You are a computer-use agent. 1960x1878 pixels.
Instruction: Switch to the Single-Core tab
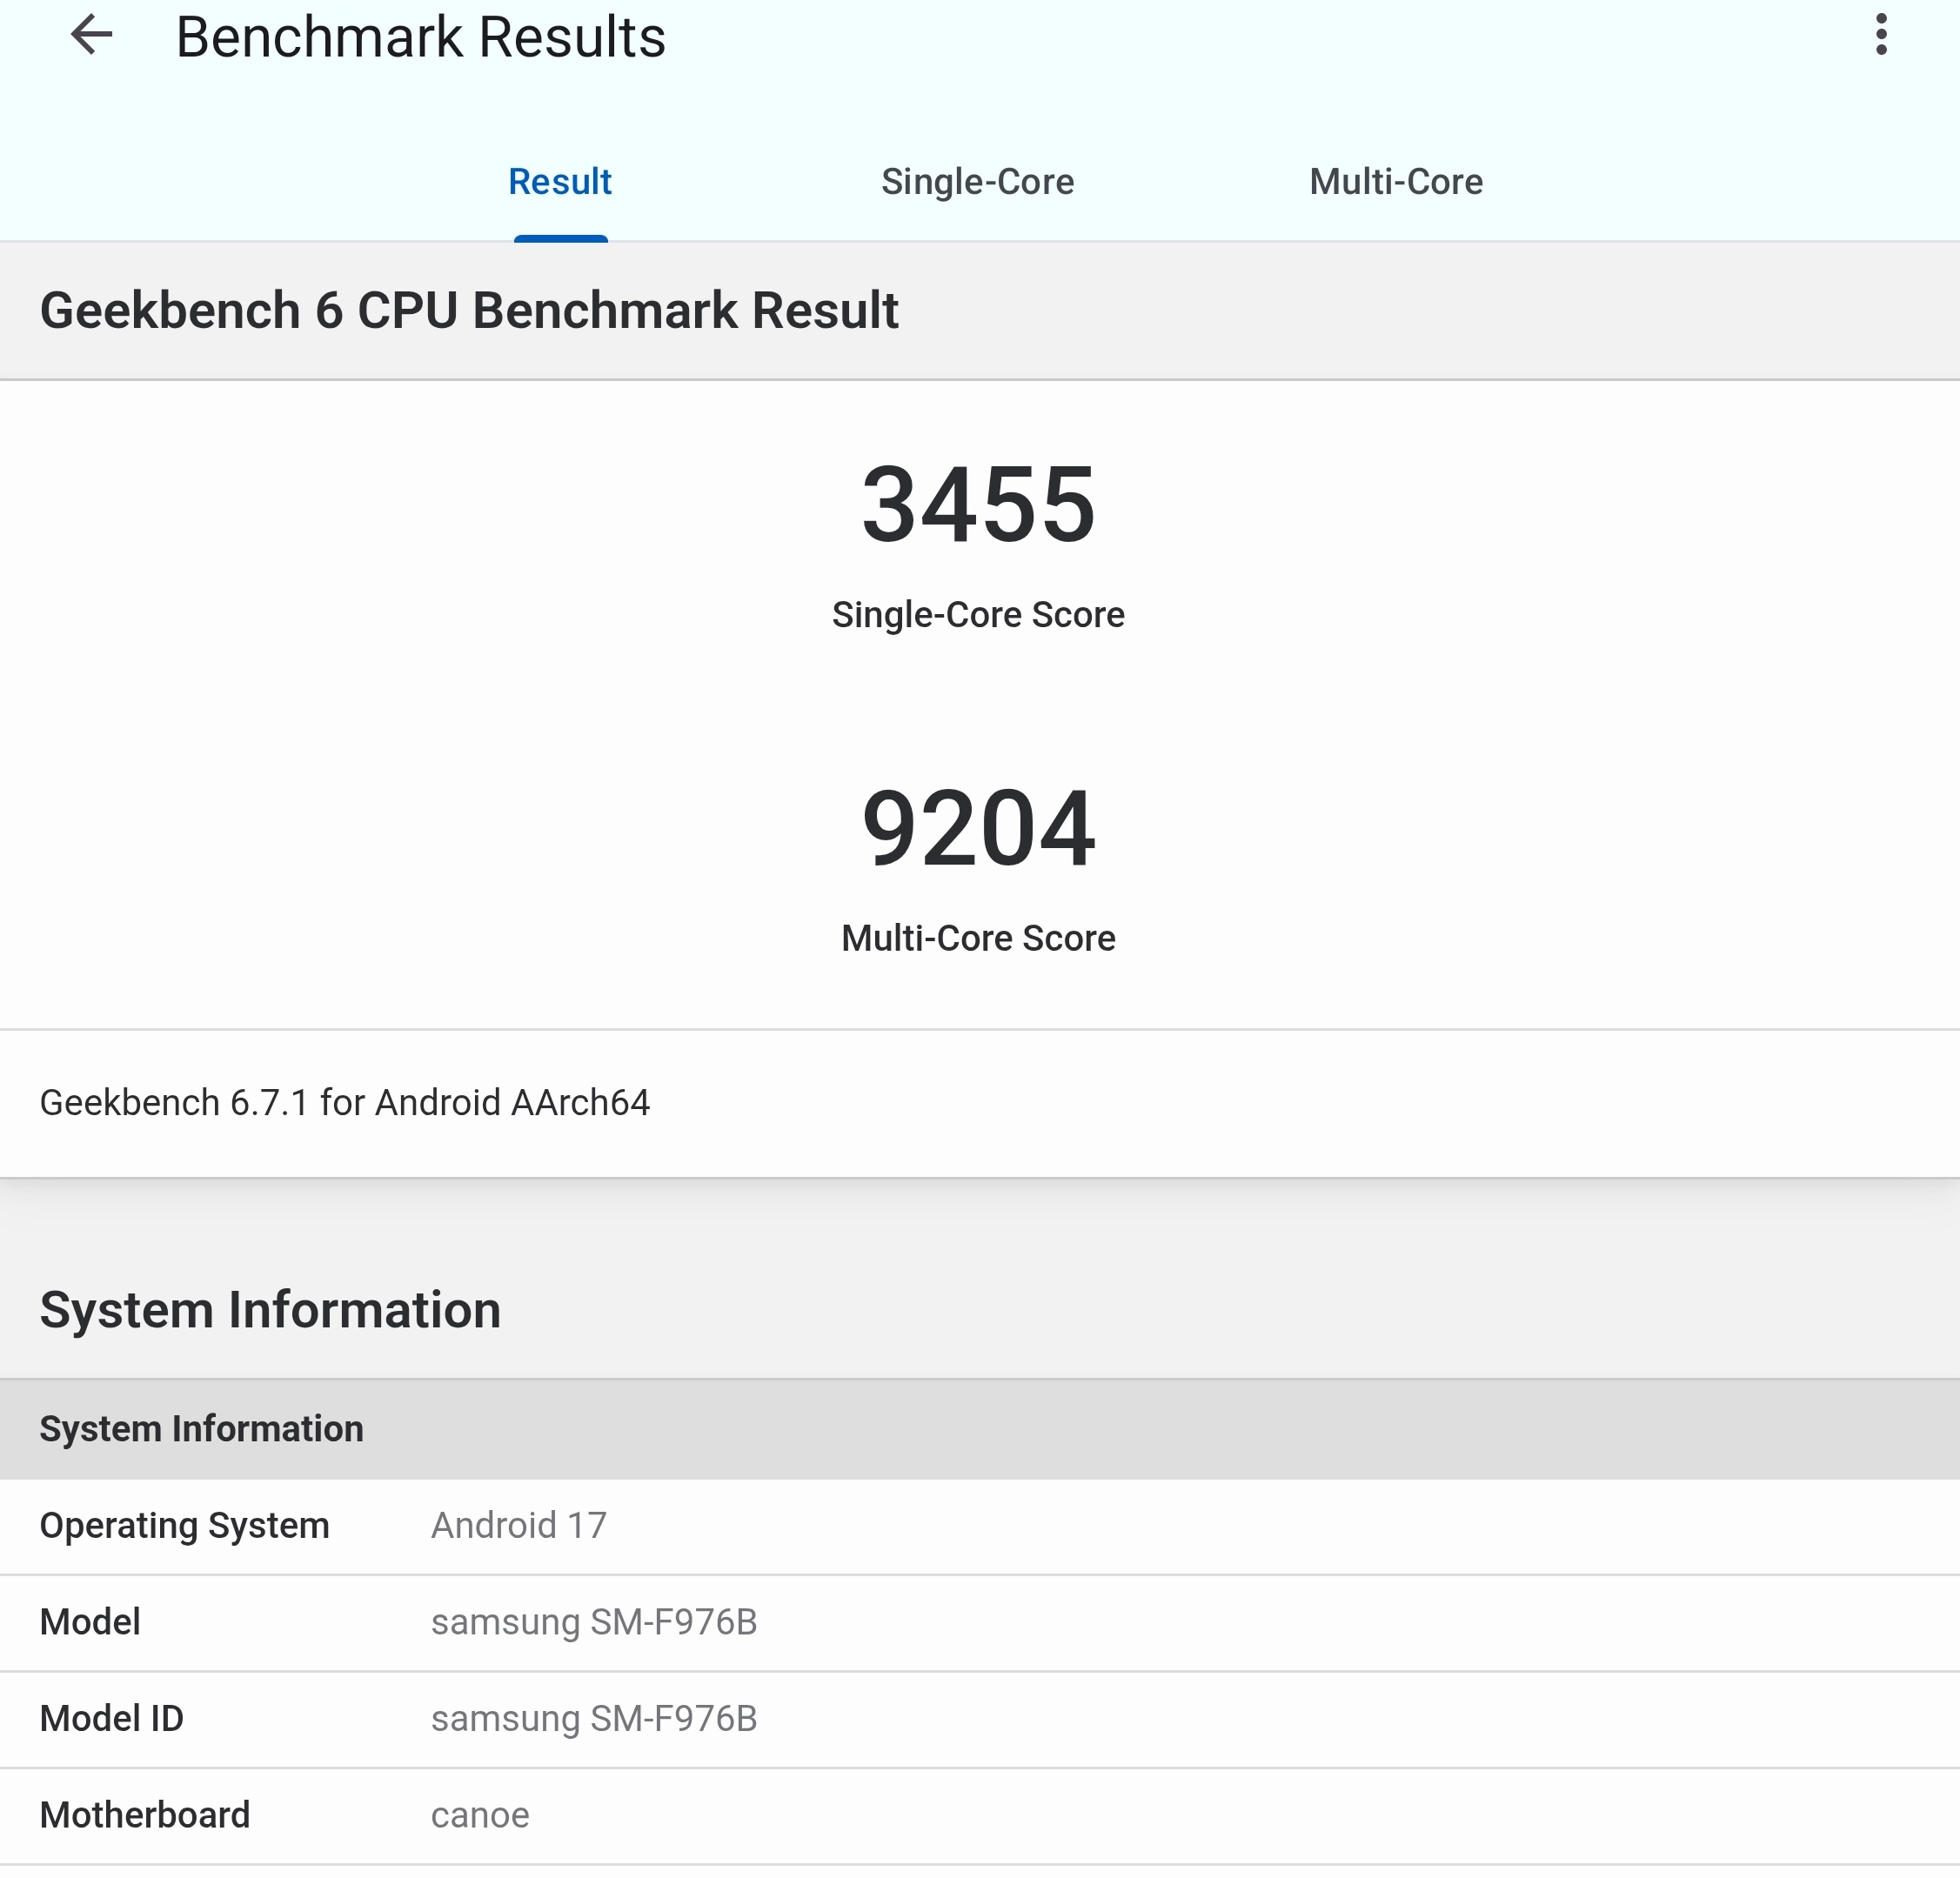pos(977,182)
